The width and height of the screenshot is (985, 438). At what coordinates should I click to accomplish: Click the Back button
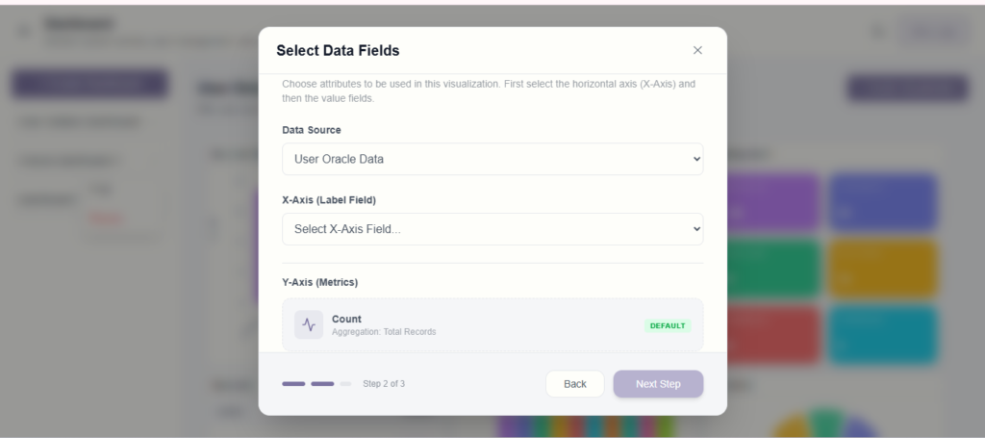(575, 384)
